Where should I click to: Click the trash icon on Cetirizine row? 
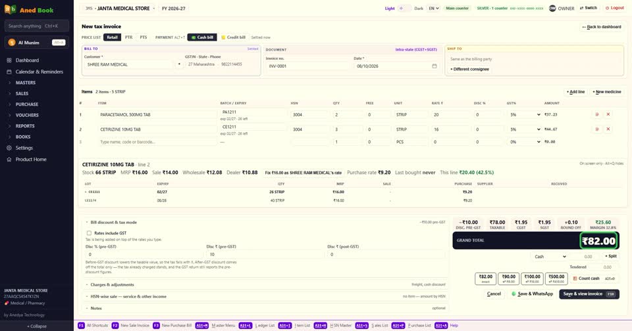(597, 129)
